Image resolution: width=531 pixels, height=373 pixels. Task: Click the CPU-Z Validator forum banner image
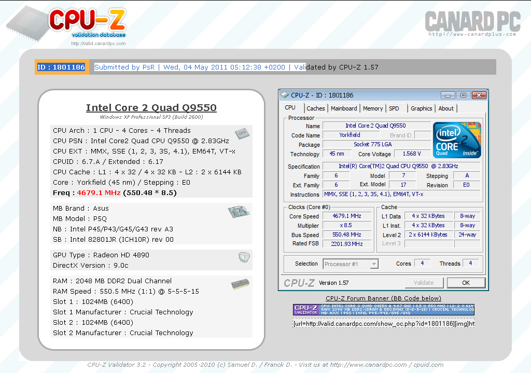(x=384, y=310)
